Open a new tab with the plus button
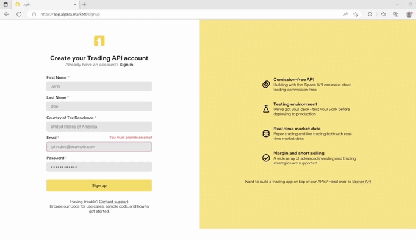The height and width of the screenshot is (240, 416). click(x=84, y=4)
